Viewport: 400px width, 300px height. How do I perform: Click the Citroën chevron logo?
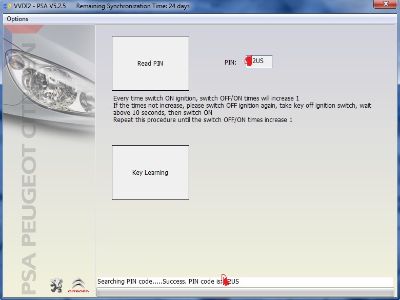coord(78,285)
